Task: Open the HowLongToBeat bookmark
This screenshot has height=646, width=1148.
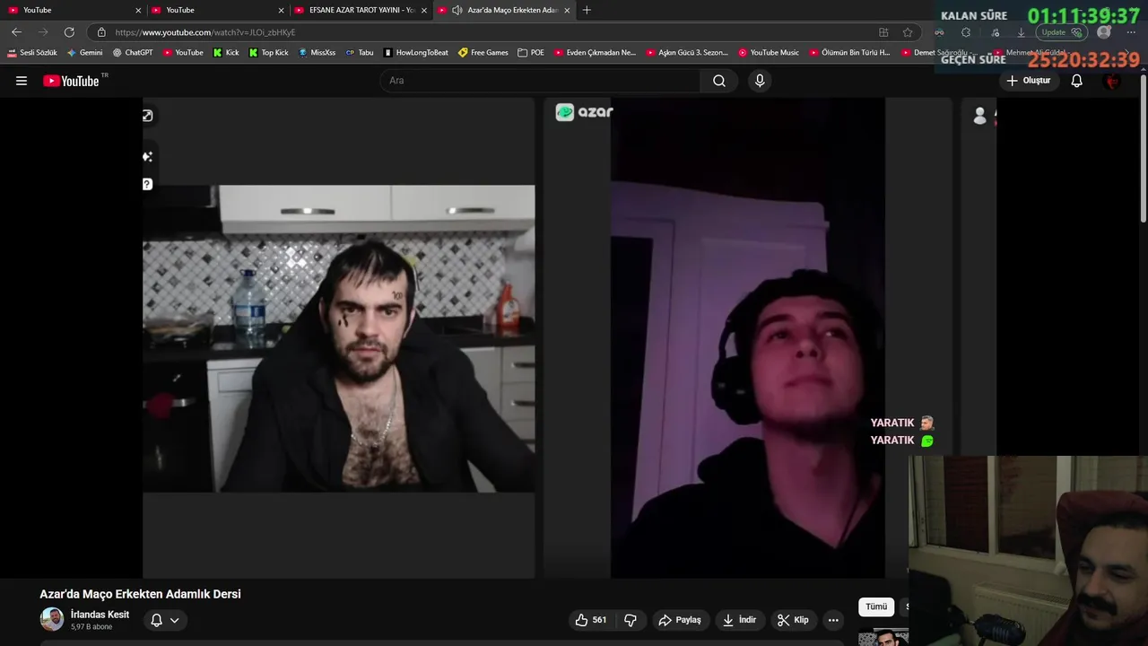Action: click(416, 53)
